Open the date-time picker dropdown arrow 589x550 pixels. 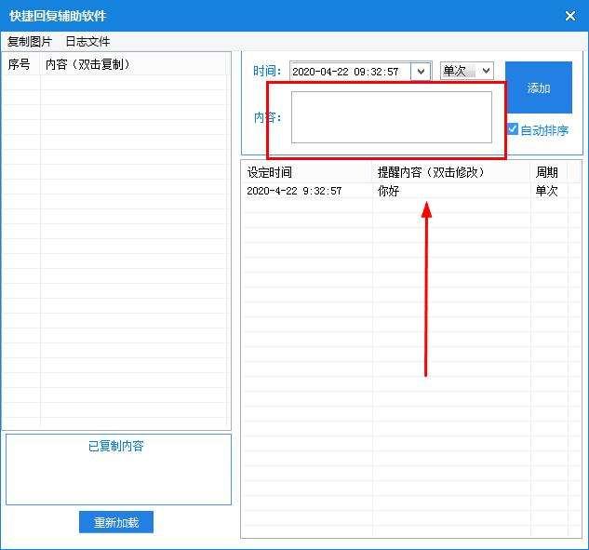pos(421,72)
